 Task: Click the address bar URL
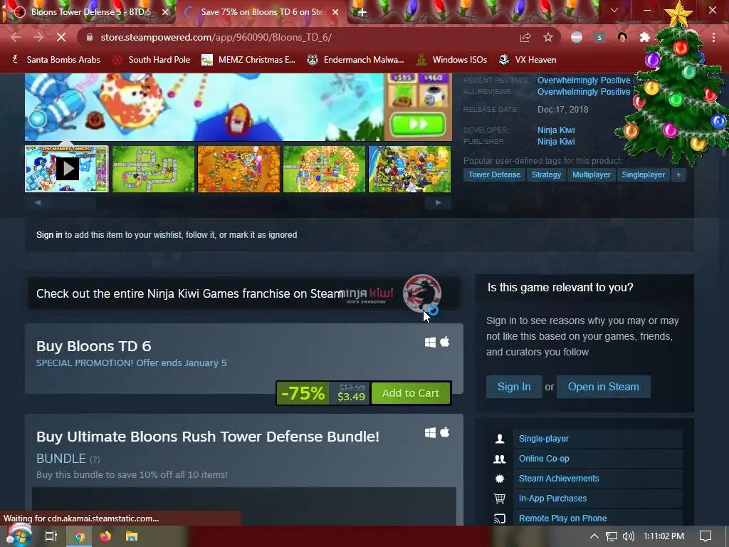pos(216,37)
